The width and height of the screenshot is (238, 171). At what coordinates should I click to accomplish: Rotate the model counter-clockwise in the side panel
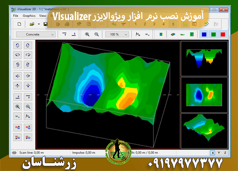[17, 65]
